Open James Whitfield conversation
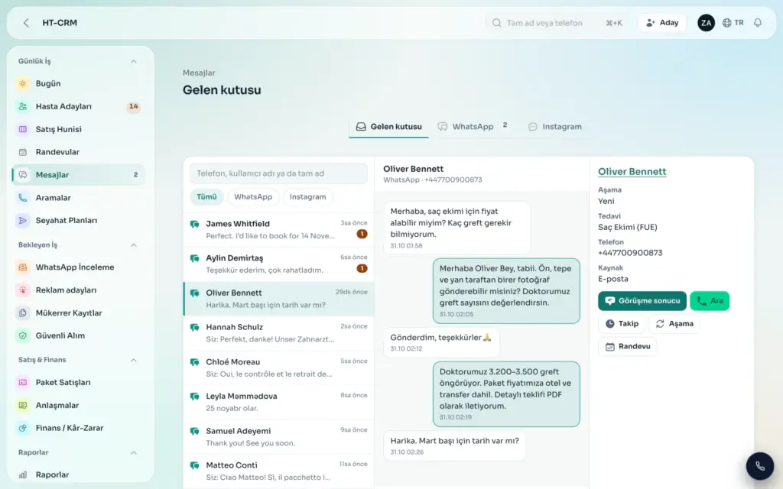The image size is (783, 489). pyautogui.click(x=278, y=229)
